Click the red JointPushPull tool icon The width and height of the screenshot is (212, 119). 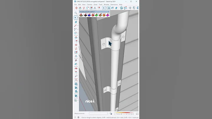[x=93, y=15]
